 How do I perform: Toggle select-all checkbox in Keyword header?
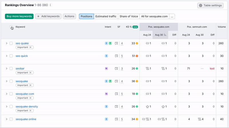11,27
